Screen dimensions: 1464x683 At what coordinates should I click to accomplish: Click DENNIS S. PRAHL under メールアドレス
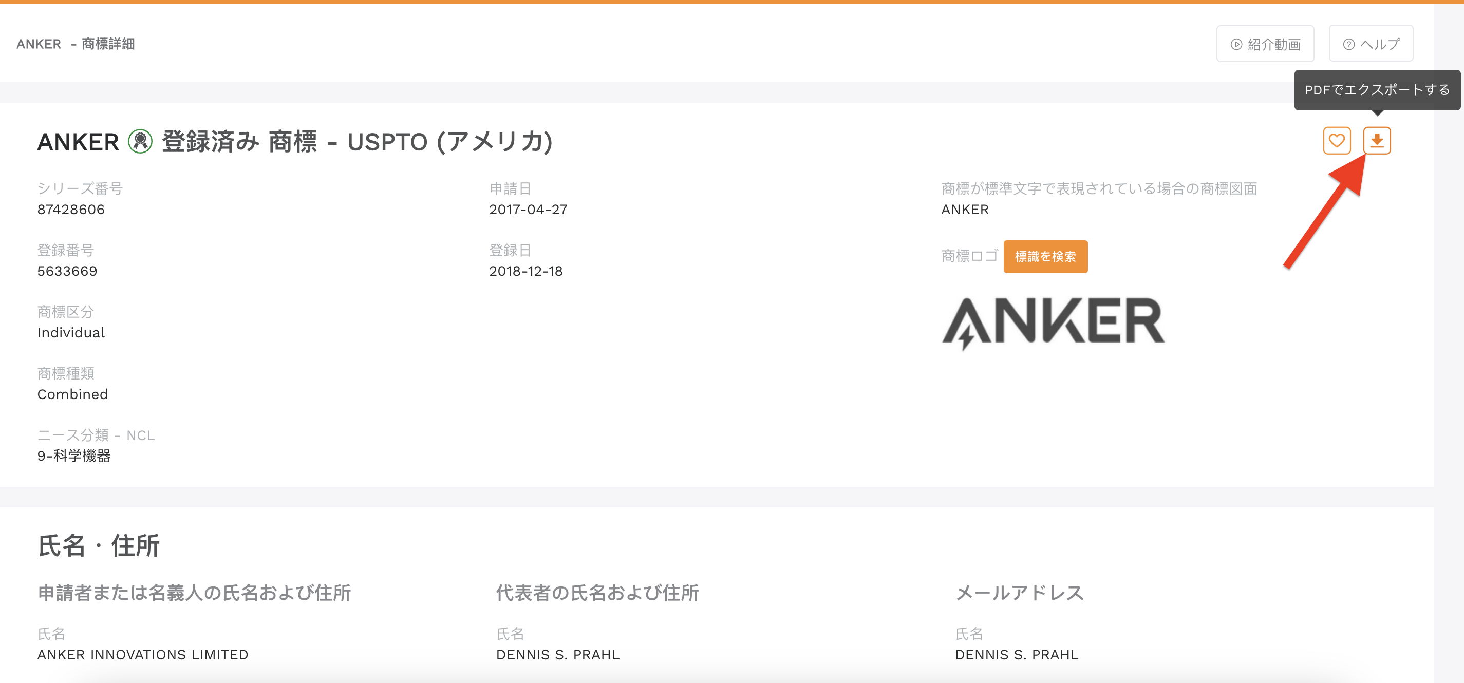[1016, 655]
